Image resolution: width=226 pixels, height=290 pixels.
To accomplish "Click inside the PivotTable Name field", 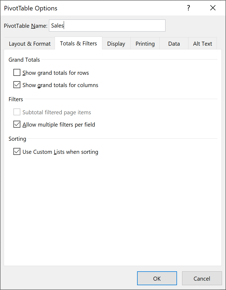I will click(107, 25).
